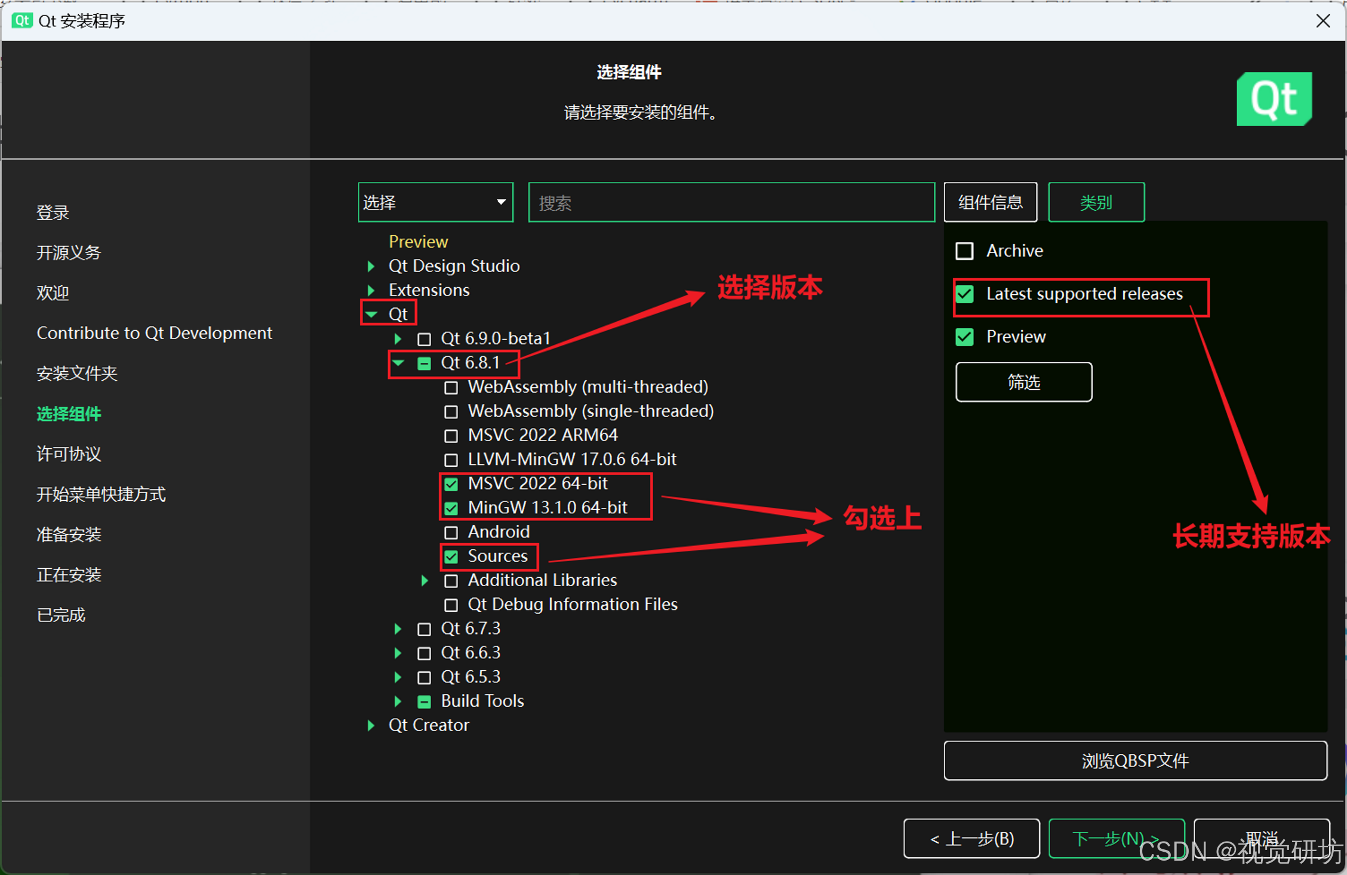Click the Qt logo in the header
The height and width of the screenshot is (875, 1347).
point(1274,99)
